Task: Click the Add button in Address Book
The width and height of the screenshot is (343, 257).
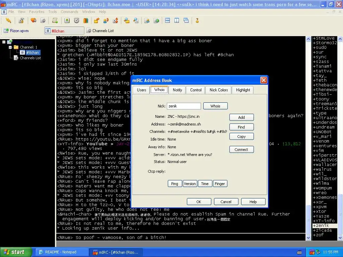Action: [x=242, y=117]
